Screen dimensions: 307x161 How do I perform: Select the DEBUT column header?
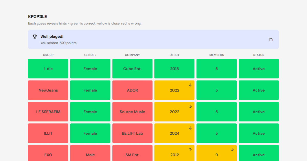click(174, 55)
